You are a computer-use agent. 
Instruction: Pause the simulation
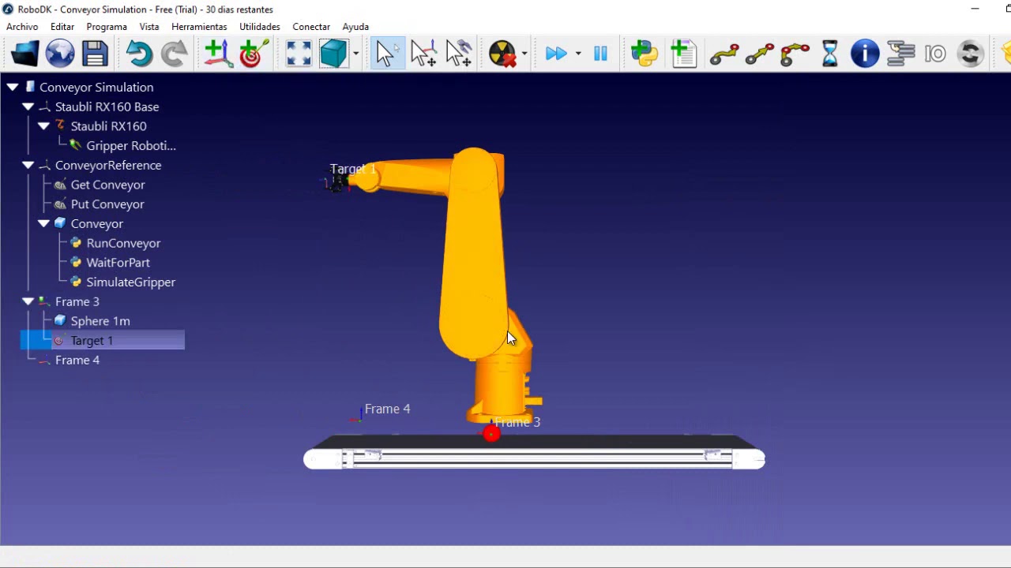600,54
